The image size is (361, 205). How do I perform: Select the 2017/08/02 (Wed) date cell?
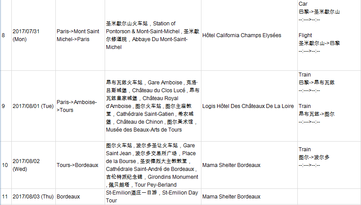[26, 165]
